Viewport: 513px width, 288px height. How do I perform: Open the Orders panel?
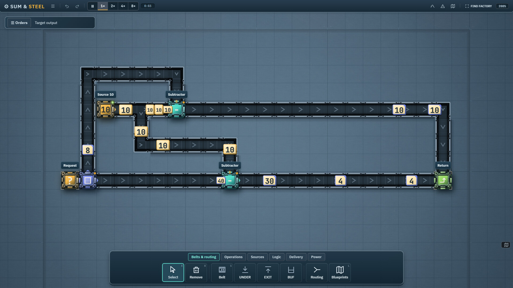coord(19,23)
